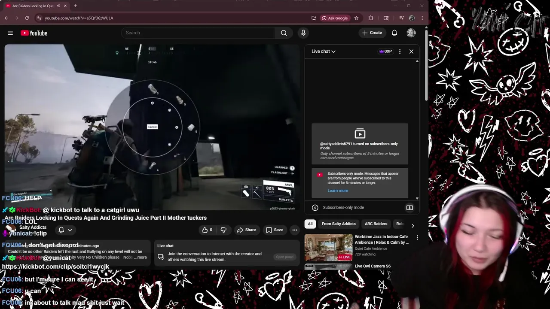This screenshot has height=309, width=550.
Task: Open the YouTube account avatar menu
Action: pos(411,33)
